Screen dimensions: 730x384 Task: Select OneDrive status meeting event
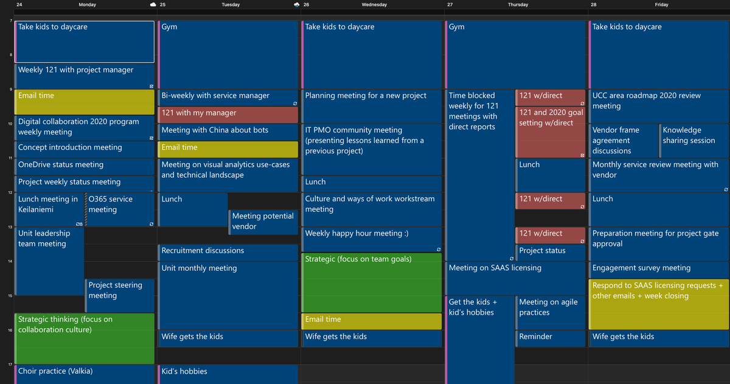coord(85,167)
